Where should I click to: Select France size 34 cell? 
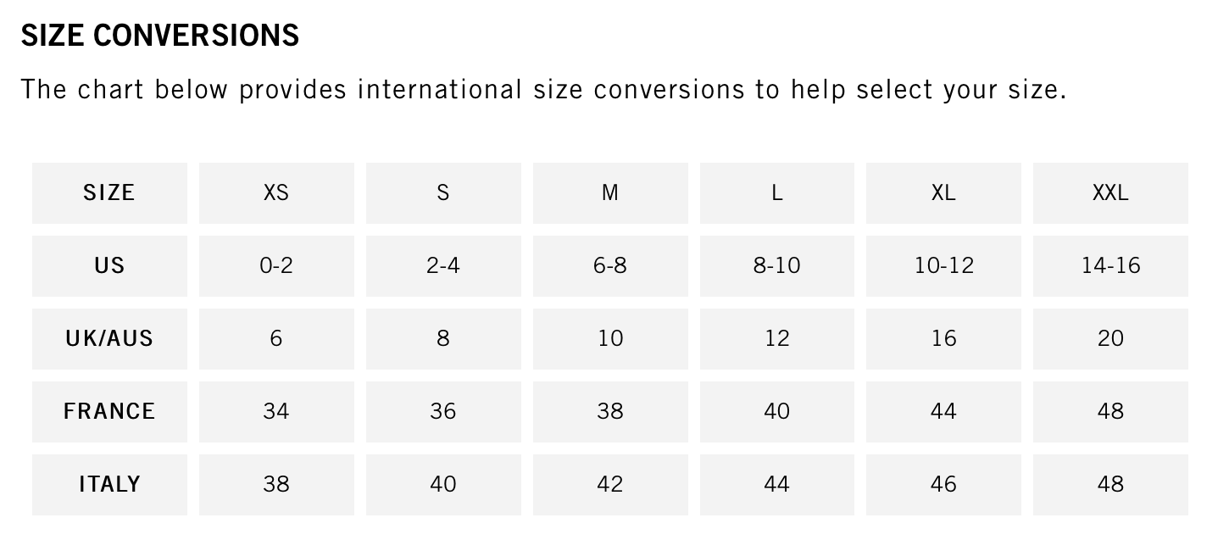[x=276, y=412]
